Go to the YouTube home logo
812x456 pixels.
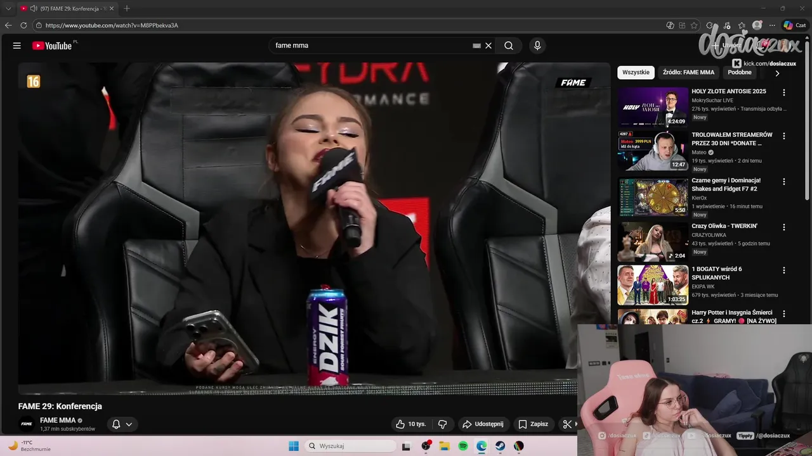(x=52, y=46)
